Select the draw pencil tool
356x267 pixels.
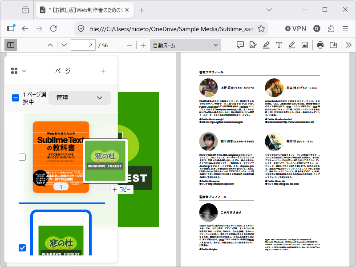click(x=292, y=45)
